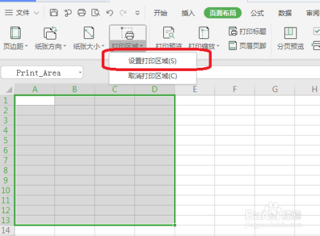Click cell E3
Screen dimensions: 320x236
(195, 120)
